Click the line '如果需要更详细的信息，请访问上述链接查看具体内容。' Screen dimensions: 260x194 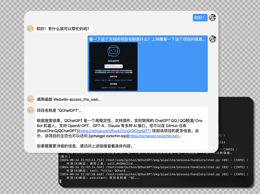point(85,146)
